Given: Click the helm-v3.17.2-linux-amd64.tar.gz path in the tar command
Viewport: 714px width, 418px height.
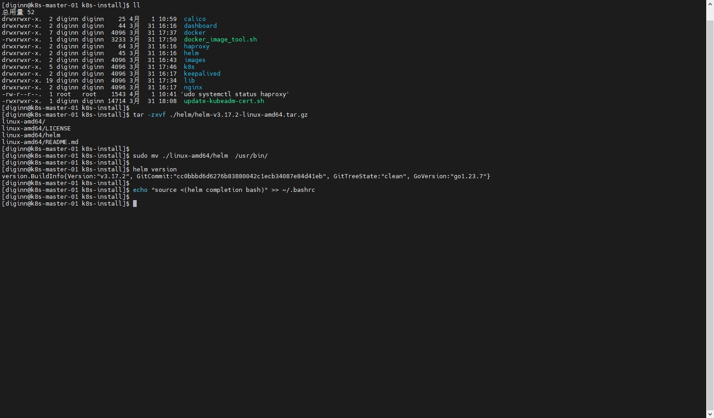Looking at the screenshot, I should point(238,115).
